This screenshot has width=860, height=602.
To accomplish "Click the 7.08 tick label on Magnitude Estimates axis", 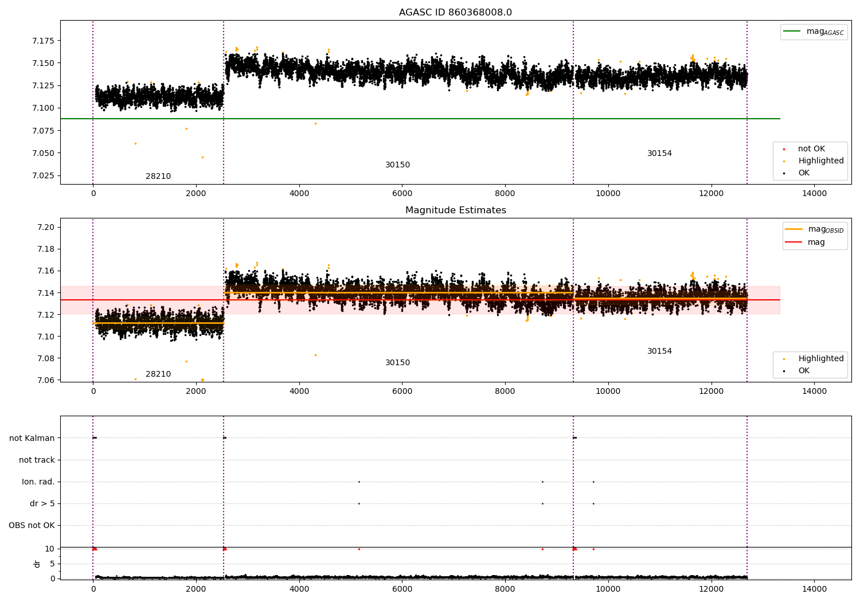I will coord(45,359).
